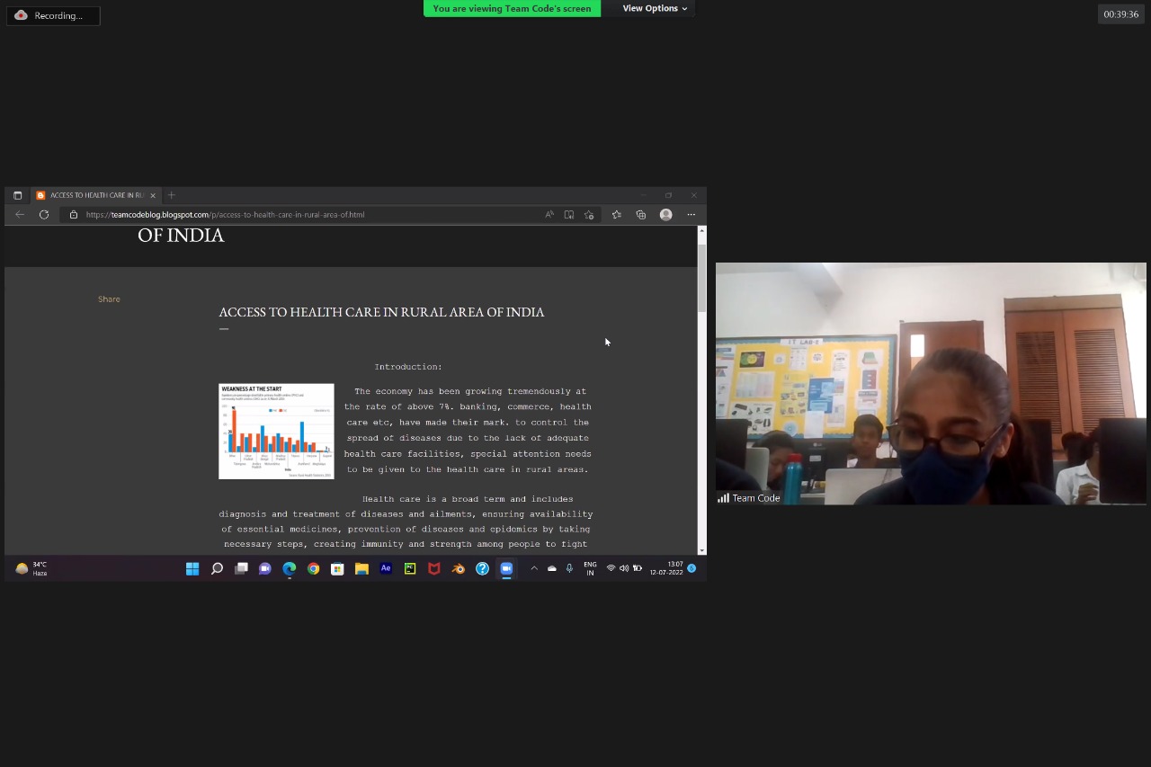The image size is (1151, 767).
Task: Expand hidden system tray icons chevron
Action: (534, 568)
